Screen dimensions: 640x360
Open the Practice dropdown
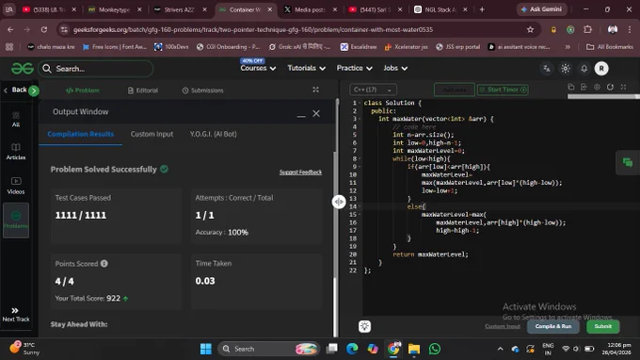[x=354, y=68]
